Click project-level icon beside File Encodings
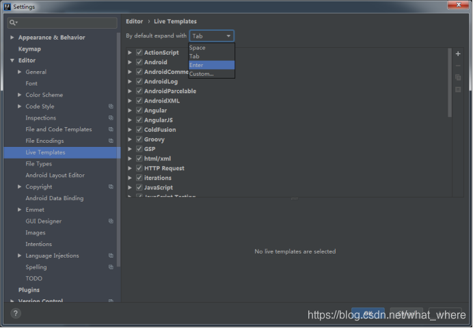Screen dimensions: 473x328 coord(111,141)
